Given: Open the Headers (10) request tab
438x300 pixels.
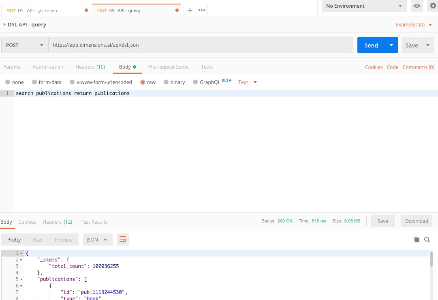Looking at the screenshot, I should (x=90, y=67).
